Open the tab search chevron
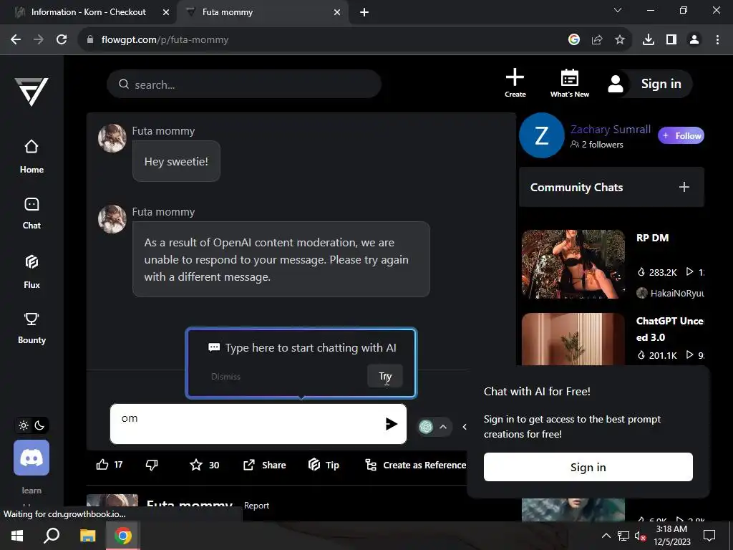The image size is (733, 550). point(618,10)
